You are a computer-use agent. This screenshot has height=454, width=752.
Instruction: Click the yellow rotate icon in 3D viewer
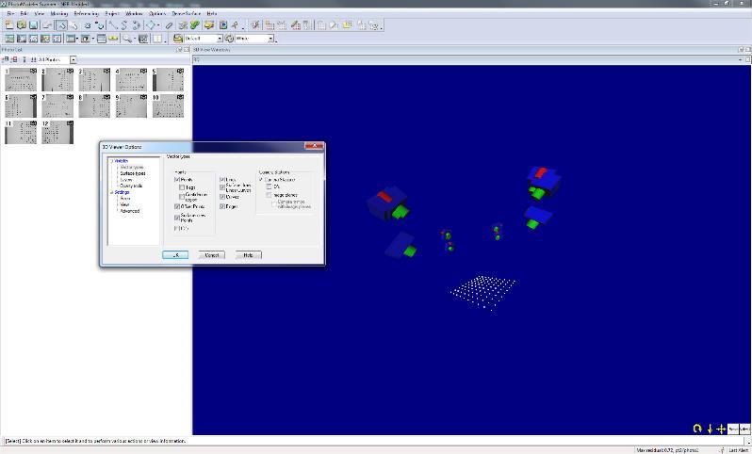pos(697,429)
